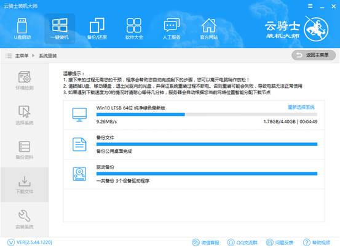Image resolution: width=340 pixels, height=248 pixels.
Task: Minimize the 云骑士装机大师 window
Action: (x=322, y=7)
